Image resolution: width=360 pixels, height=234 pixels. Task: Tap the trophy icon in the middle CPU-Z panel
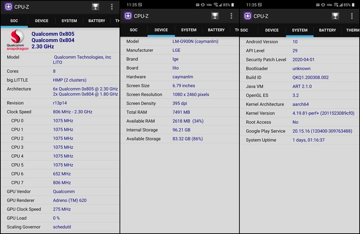coord(215,16)
